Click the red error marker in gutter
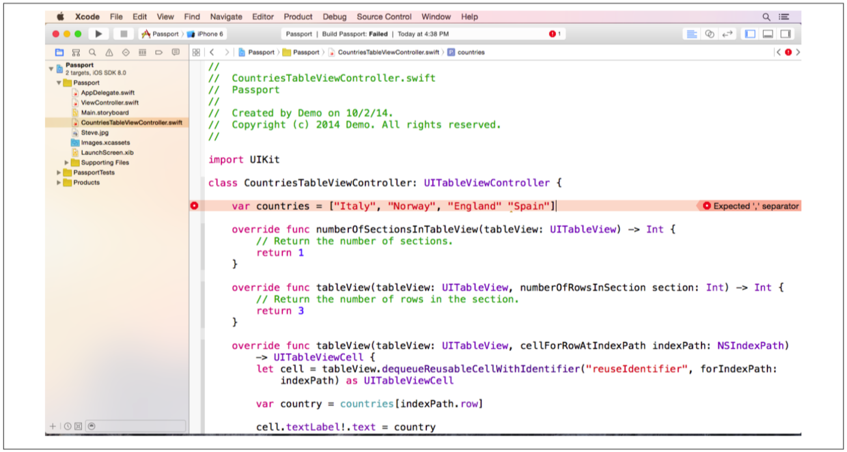This screenshot has height=452, width=847. 195,206
